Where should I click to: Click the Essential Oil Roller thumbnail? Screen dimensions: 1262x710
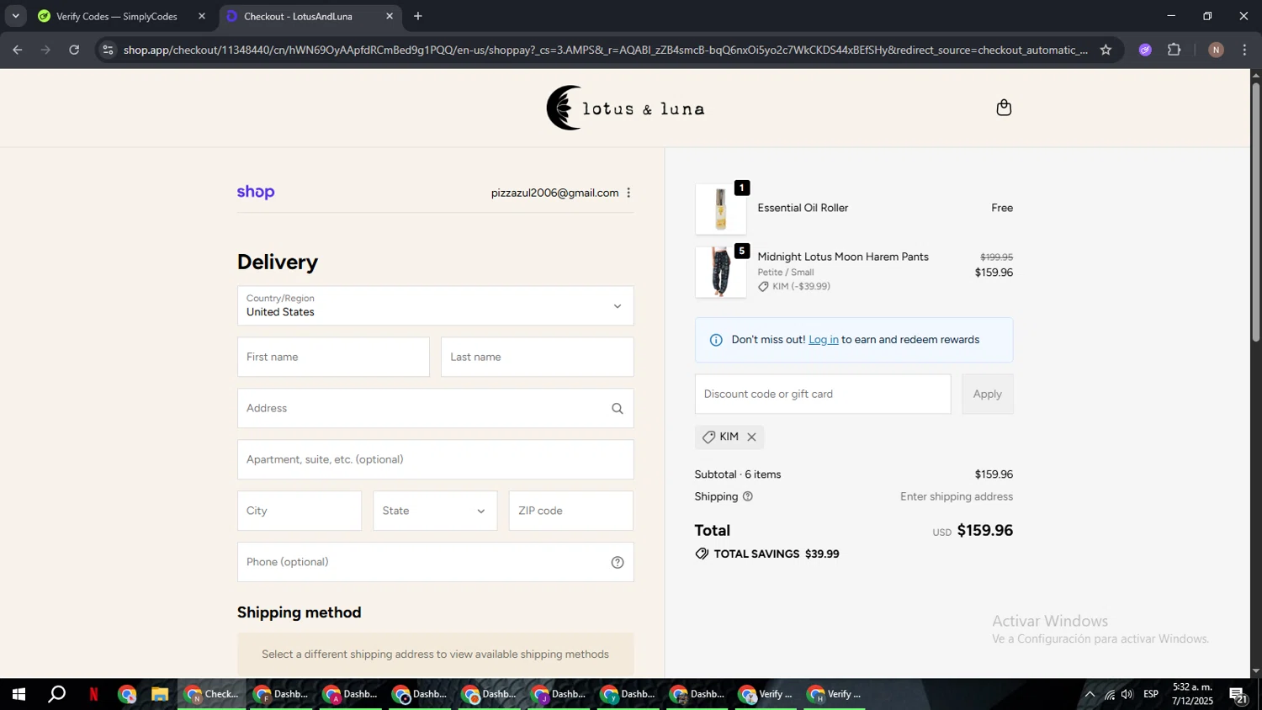click(720, 209)
